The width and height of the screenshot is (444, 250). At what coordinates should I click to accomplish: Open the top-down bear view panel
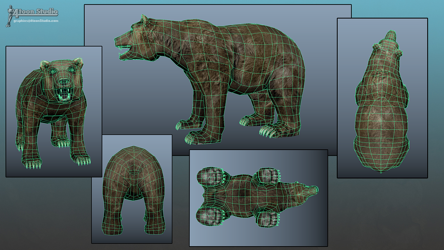[x=382, y=98]
